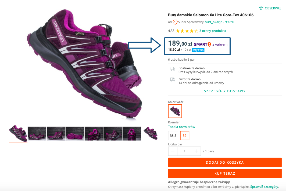Select the purple shoe color swatch

175,111
